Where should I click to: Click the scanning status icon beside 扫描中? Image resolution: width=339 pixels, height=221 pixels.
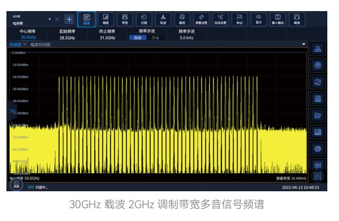pyautogui.click(x=31, y=187)
